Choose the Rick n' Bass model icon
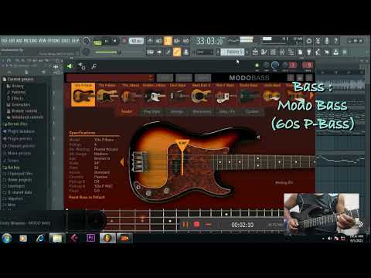371x278 pixels. click(x=225, y=95)
